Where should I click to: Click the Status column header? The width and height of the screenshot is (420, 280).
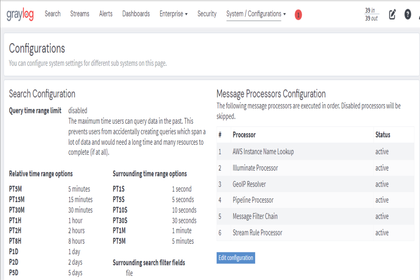(x=383, y=135)
